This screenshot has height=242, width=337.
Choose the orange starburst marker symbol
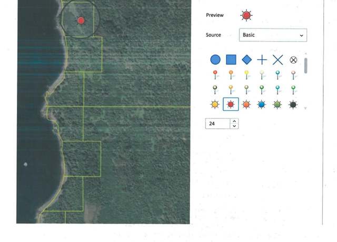(246, 105)
